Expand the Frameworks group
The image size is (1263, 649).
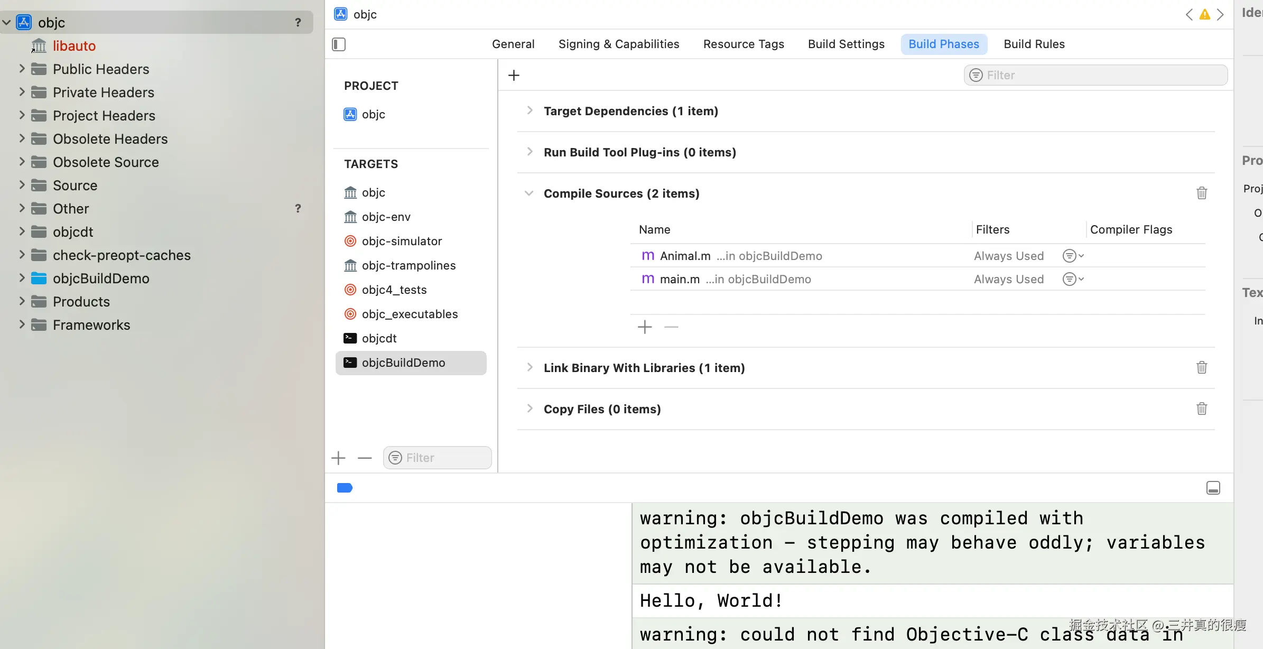click(22, 324)
